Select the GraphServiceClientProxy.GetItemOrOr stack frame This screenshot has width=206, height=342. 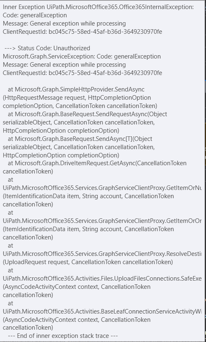(102, 221)
